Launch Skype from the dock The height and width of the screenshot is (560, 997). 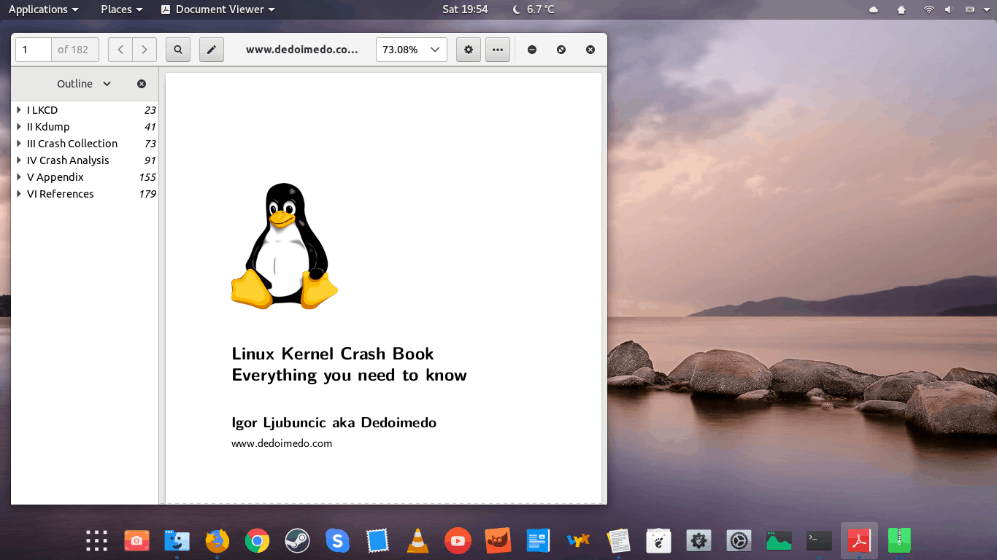point(337,540)
